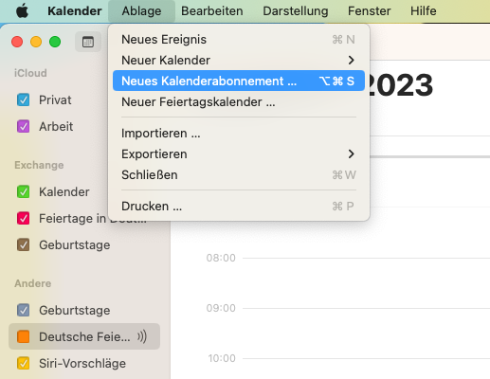
Task: Expand the Neuer Kalender submenu arrow
Action: coord(351,60)
